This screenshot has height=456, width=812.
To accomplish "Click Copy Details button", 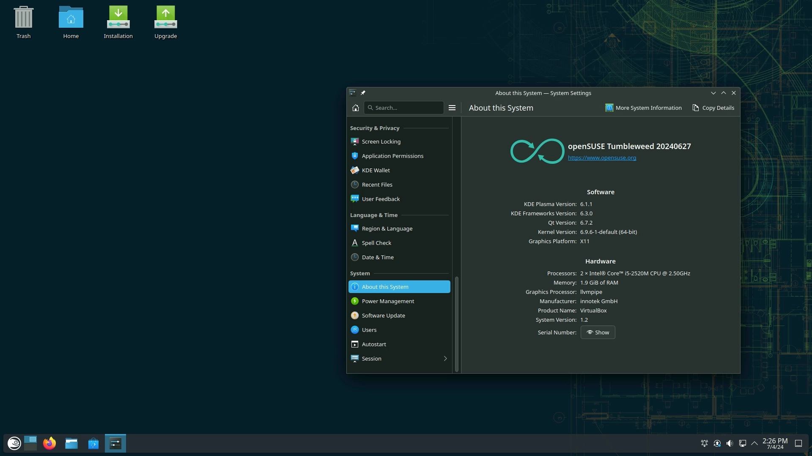I will tap(713, 108).
